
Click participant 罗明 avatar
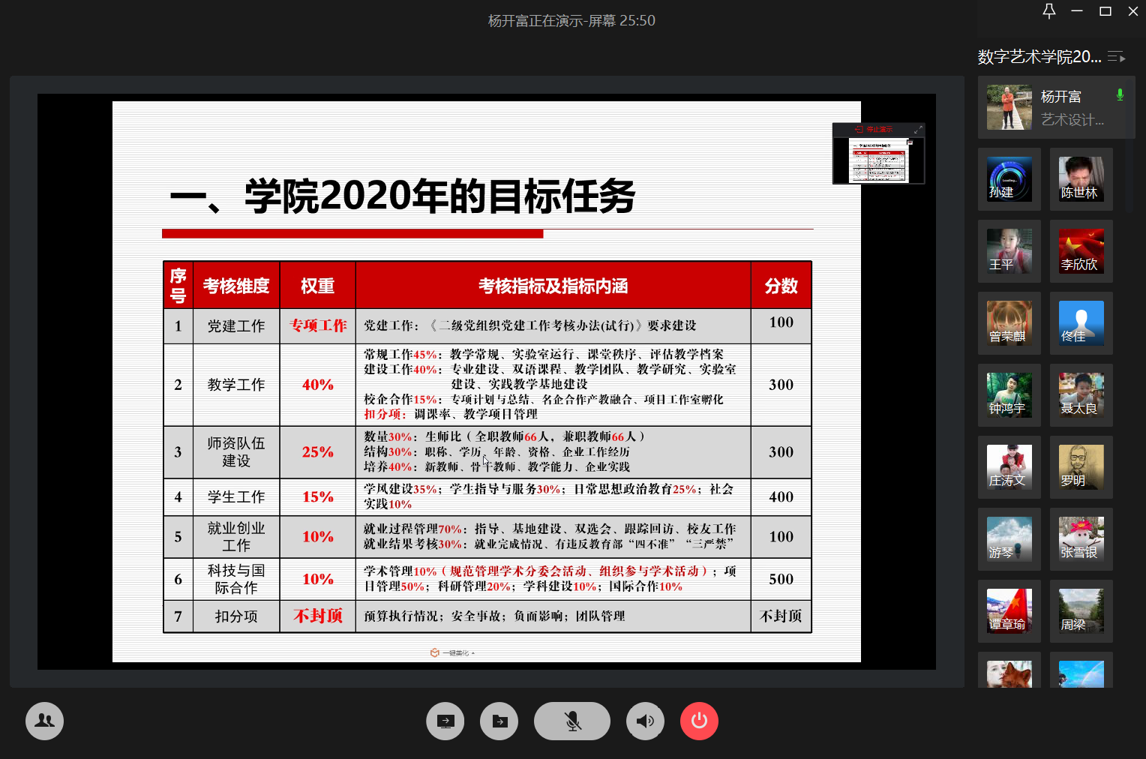point(1081,467)
